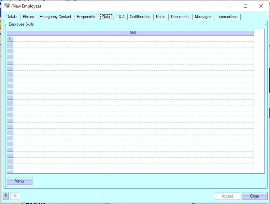Open the Menu button under the skills grid
270x204 pixels.
[x=19, y=181]
